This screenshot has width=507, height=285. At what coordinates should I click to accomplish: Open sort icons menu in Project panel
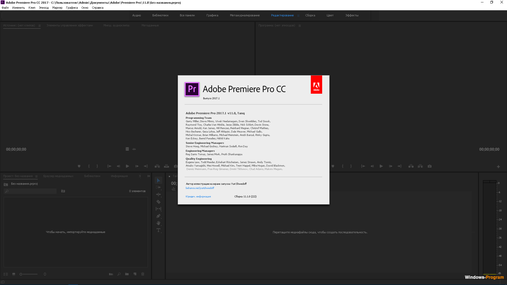[45, 274]
